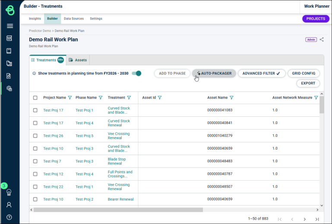Screen dimensions: 332x224
Task: Switch to the Assets tab
Action: [x=78, y=60]
